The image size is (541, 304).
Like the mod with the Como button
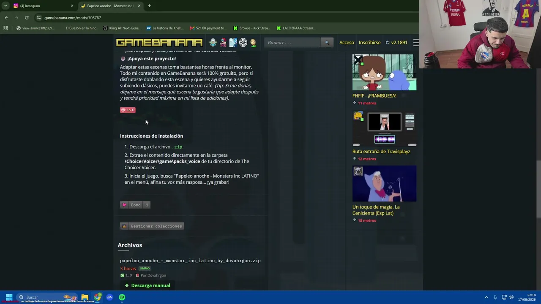tap(135, 205)
